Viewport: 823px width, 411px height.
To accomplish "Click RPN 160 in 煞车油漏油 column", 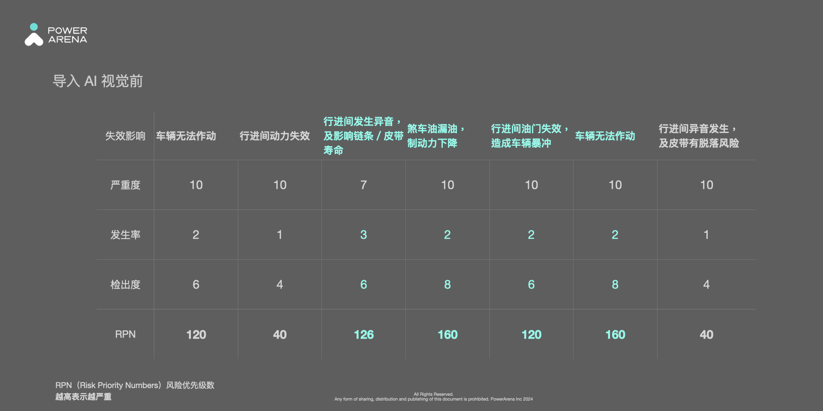I will click(448, 335).
